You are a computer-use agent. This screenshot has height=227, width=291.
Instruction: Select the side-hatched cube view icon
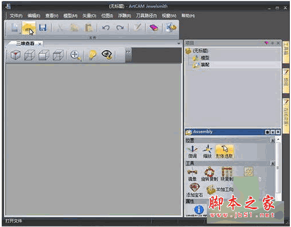58,55
